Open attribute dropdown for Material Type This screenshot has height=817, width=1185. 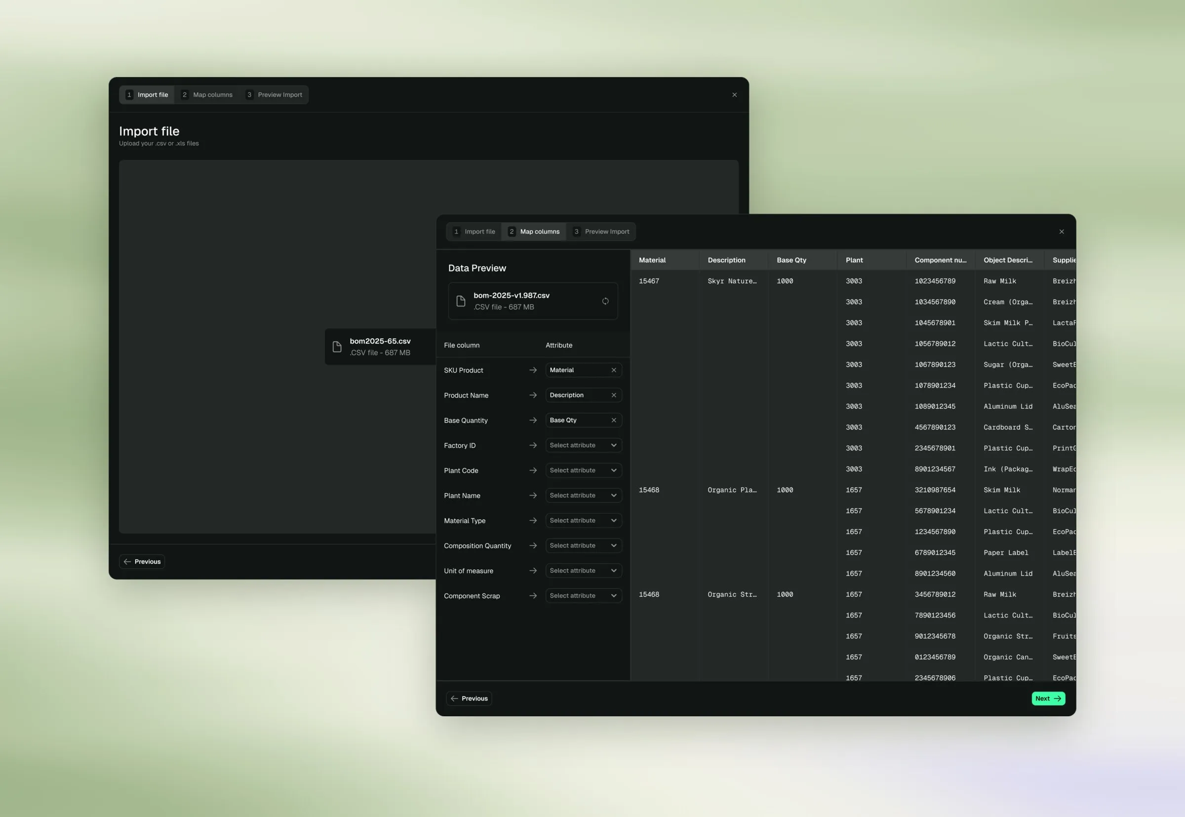click(x=584, y=521)
